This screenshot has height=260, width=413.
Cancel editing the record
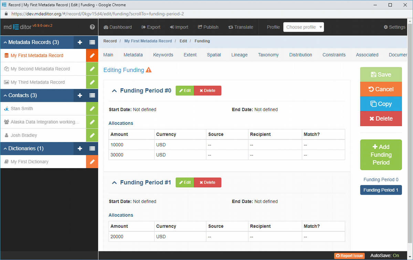tap(381, 89)
